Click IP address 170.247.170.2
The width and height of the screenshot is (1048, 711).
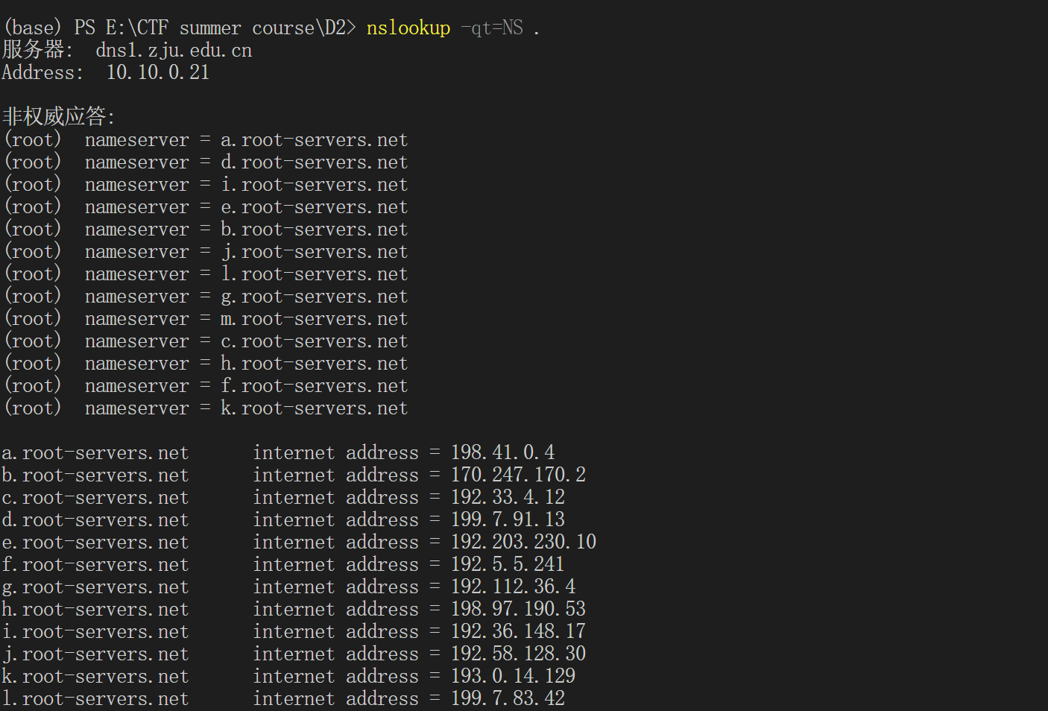[518, 475]
